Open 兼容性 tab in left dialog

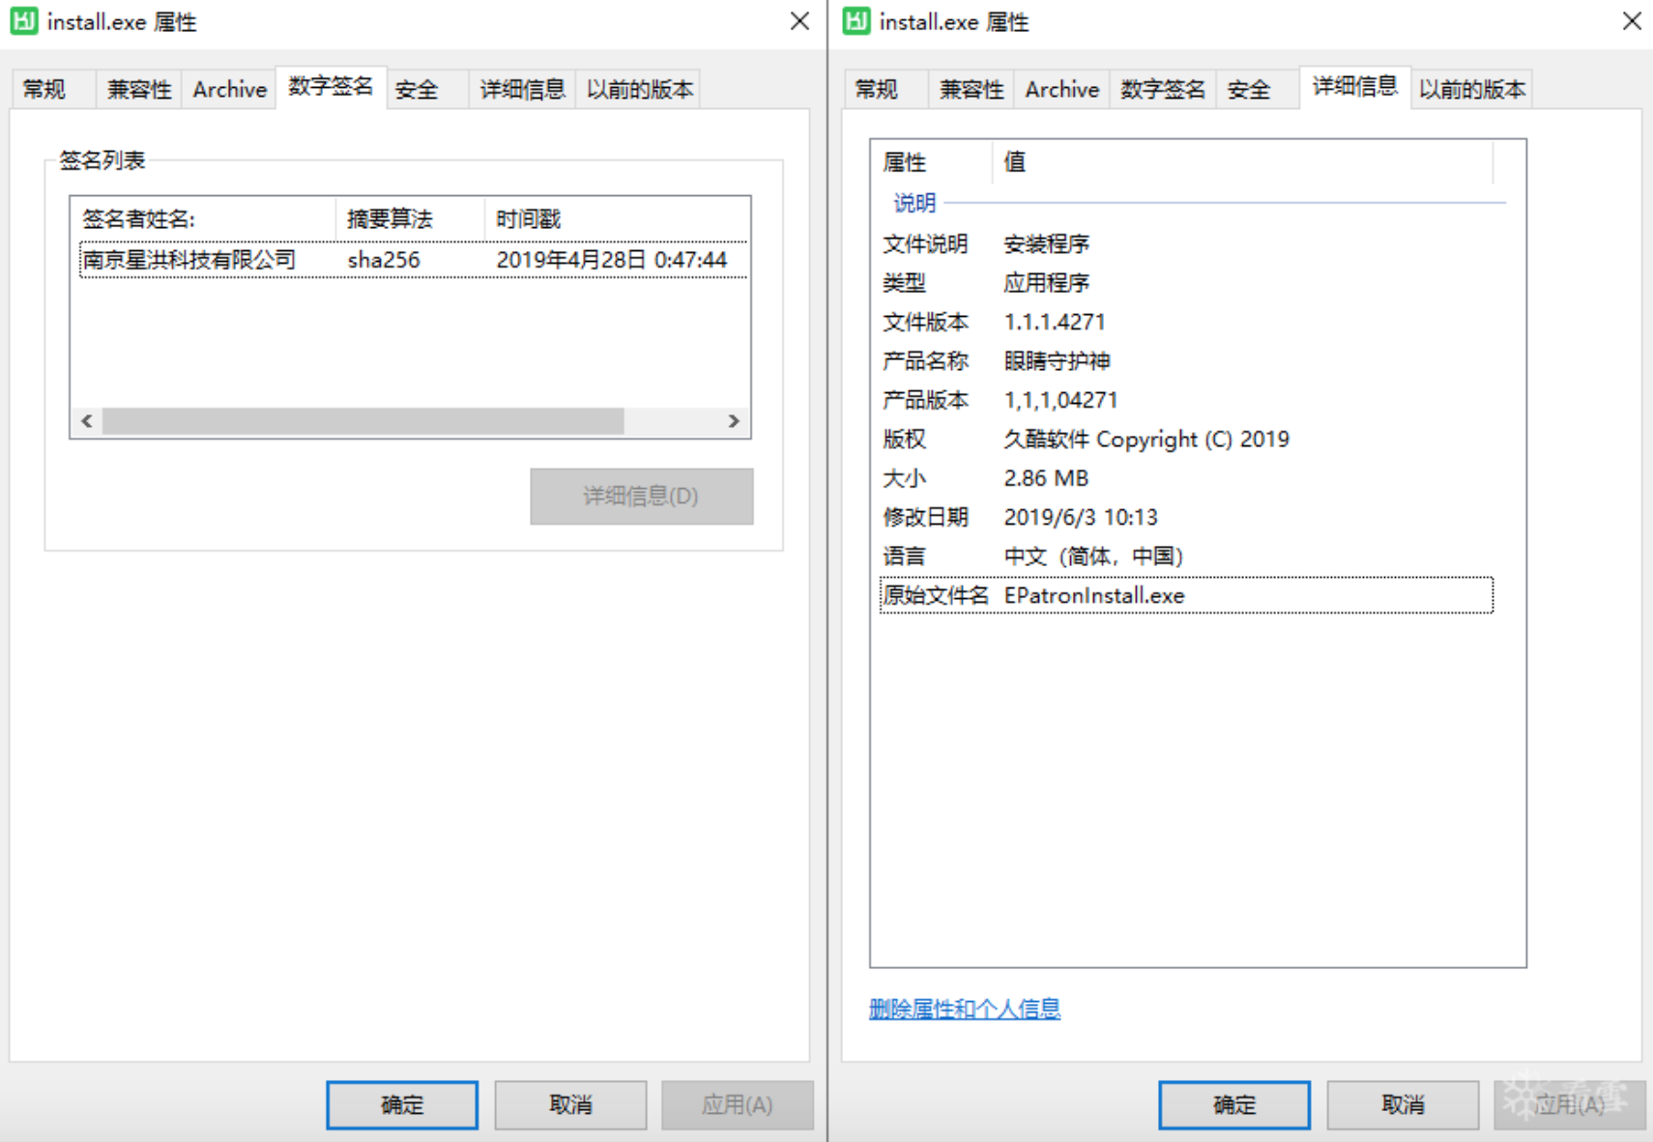pyautogui.click(x=138, y=90)
